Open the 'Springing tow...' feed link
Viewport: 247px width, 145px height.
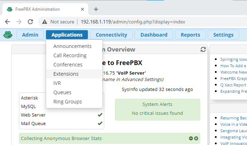tap(233, 59)
